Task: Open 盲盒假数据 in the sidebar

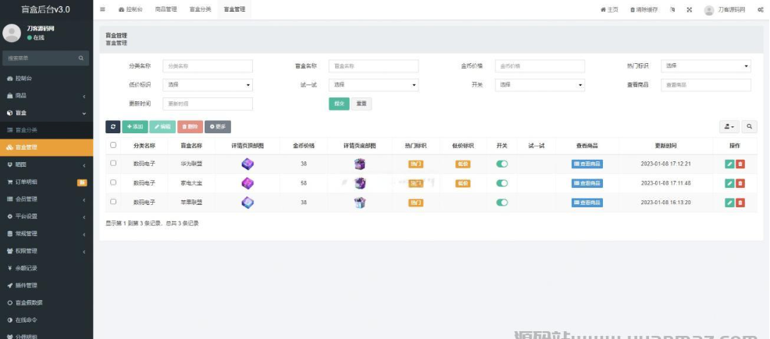Action: point(47,302)
